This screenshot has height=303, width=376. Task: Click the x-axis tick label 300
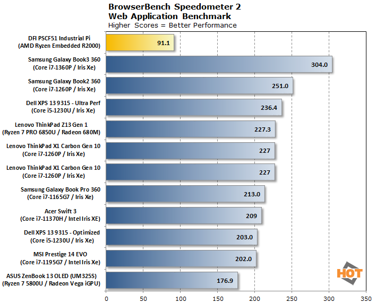(329, 299)
